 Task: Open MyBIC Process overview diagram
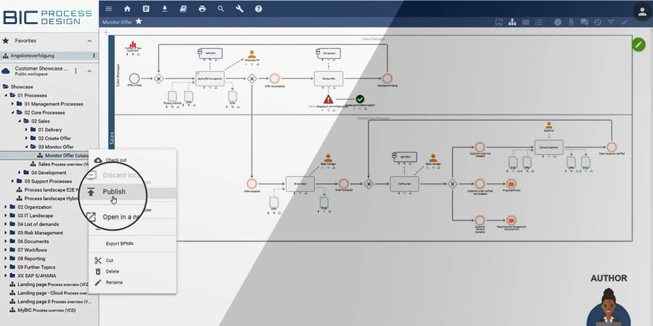click(x=46, y=310)
